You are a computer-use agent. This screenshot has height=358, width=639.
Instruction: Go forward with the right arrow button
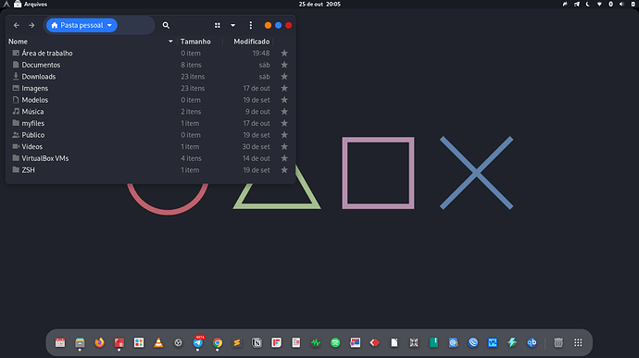pyautogui.click(x=31, y=25)
